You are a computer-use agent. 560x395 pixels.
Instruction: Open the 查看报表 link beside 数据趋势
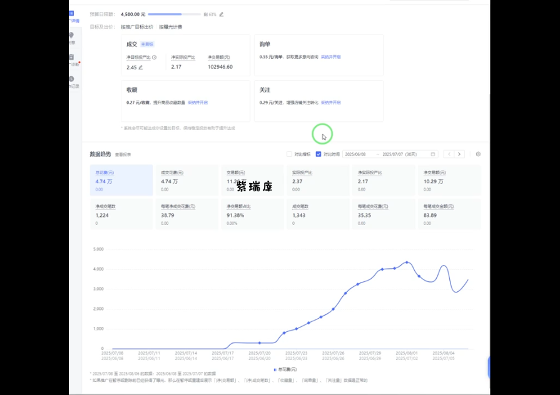123,154
